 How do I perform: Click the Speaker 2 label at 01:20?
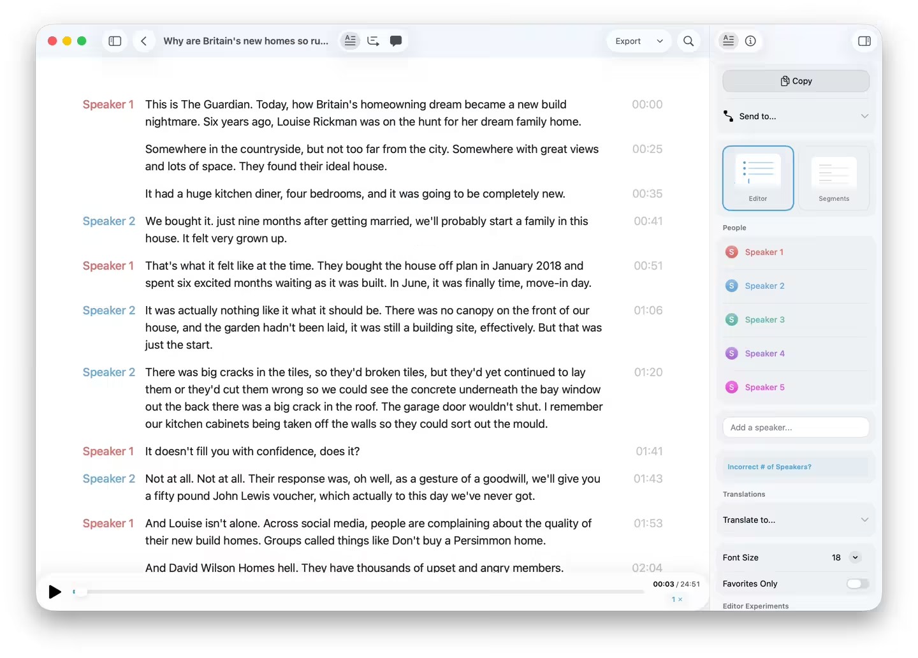[109, 372]
